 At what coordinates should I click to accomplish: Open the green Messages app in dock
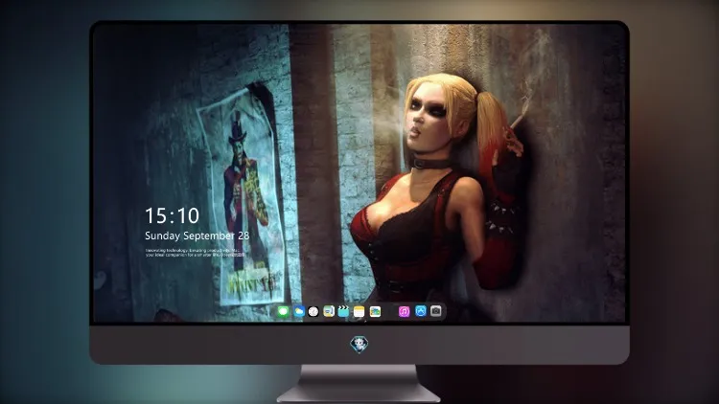(284, 311)
